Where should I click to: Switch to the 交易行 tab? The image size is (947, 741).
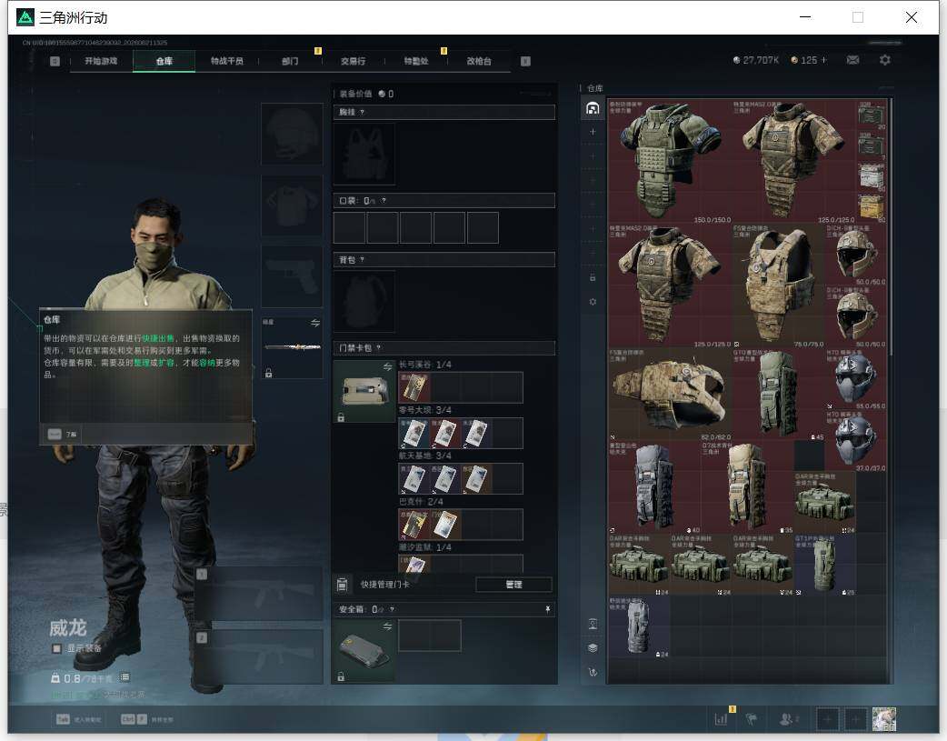coord(353,61)
